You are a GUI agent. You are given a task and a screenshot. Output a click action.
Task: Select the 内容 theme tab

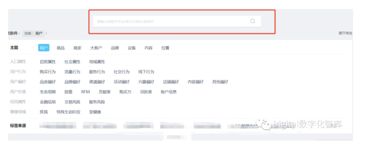pyautogui.click(x=148, y=48)
